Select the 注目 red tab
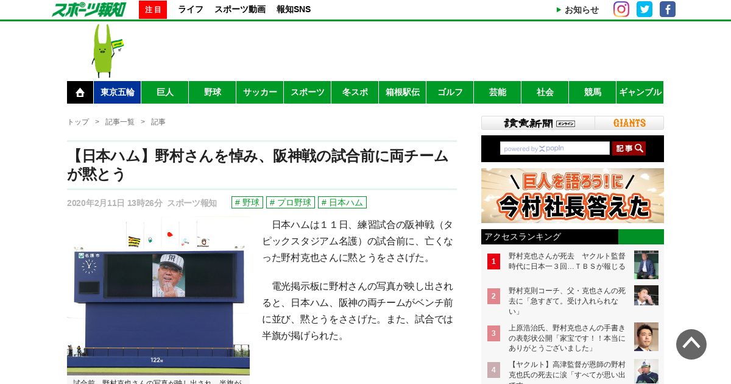The image size is (731, 384). point(153,10)
